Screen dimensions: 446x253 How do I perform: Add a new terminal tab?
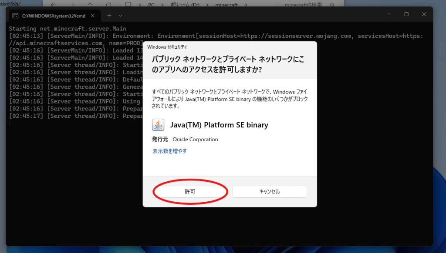click(109, 16)
